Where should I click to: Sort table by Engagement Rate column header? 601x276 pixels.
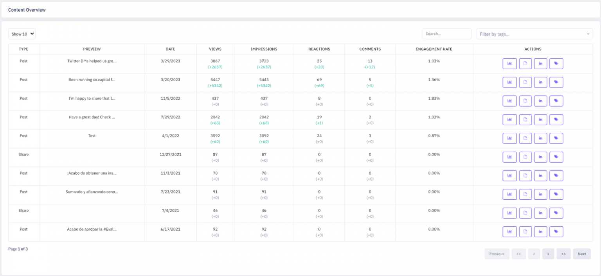coord(434,49)
